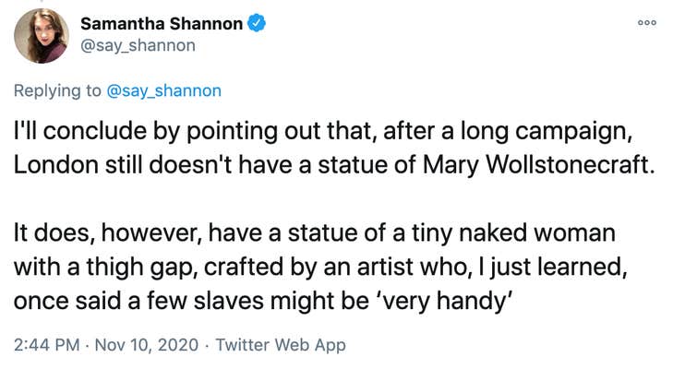Open the Twitter Web App source link
The image size is (673, 369).
point(281,344)
